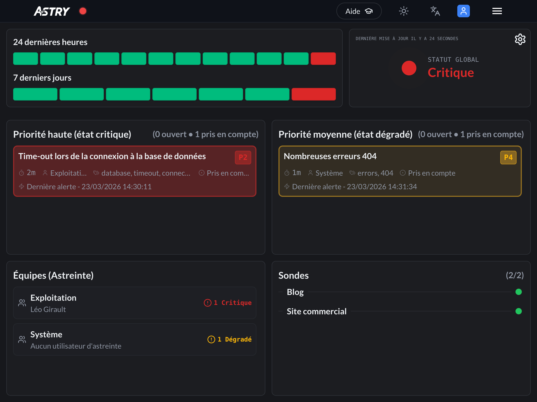The width and height of the screenshot is (537, 402).
Task: Click the red last-hour status block
Action: click(x=323, y=59)
